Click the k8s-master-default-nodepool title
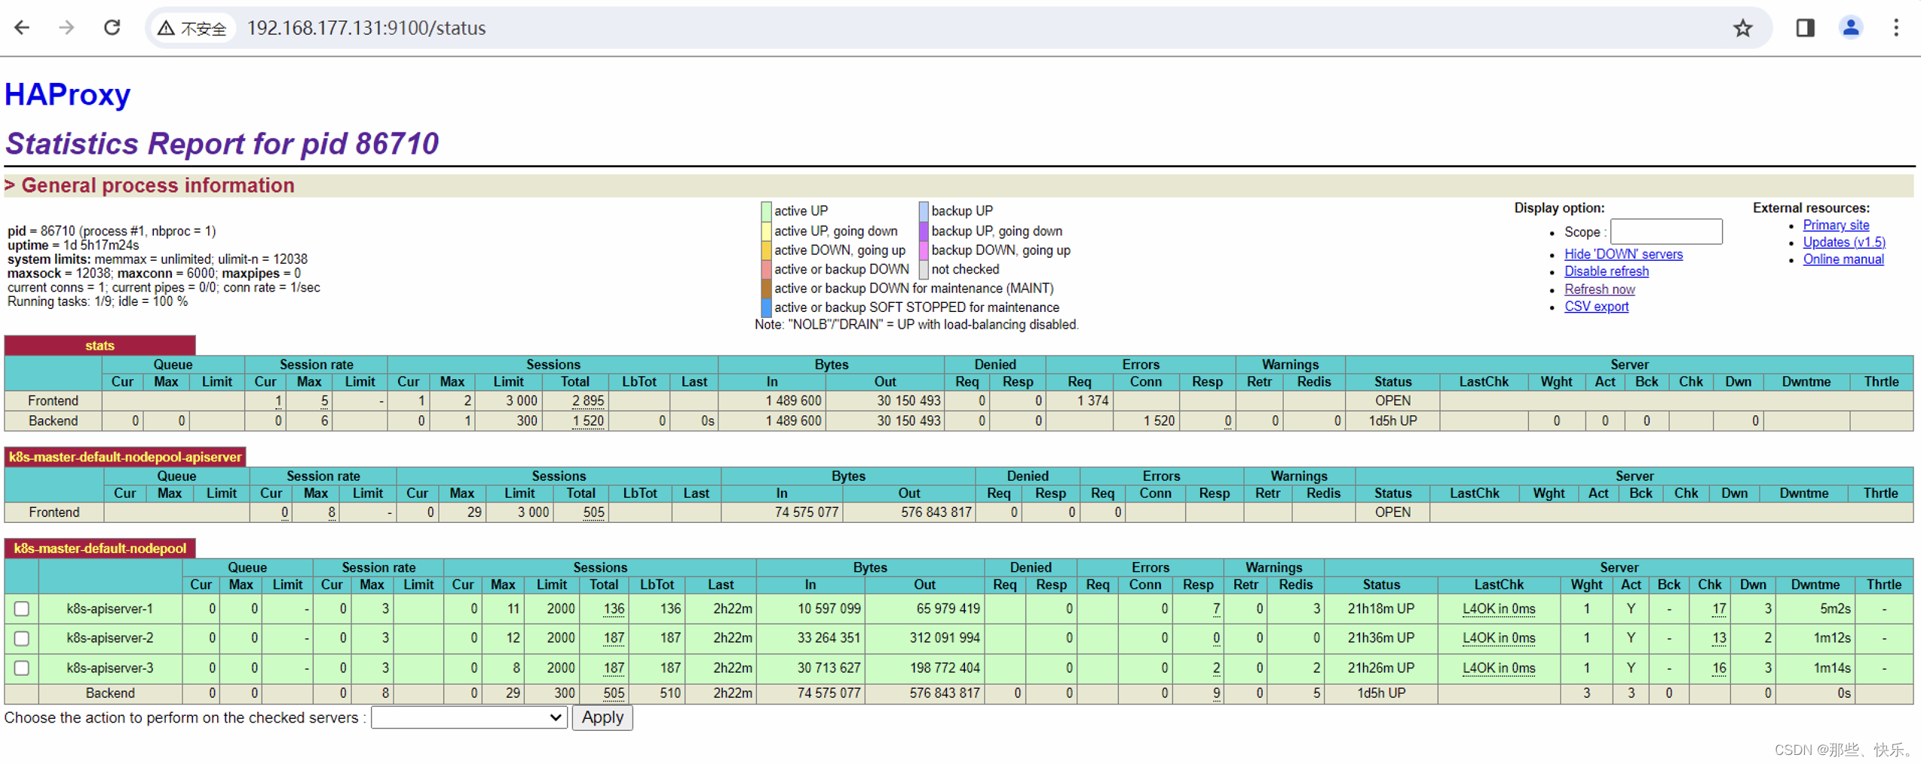Screen dimensions: 1921x764 point(100,549)
